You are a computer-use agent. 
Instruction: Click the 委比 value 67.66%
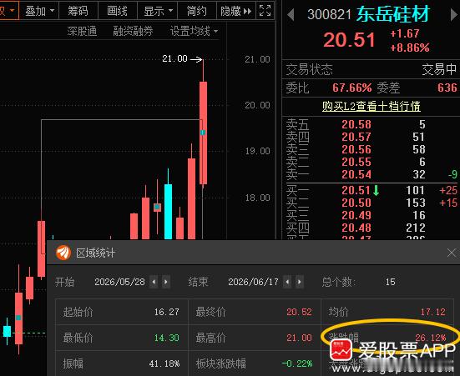point(352,88)
